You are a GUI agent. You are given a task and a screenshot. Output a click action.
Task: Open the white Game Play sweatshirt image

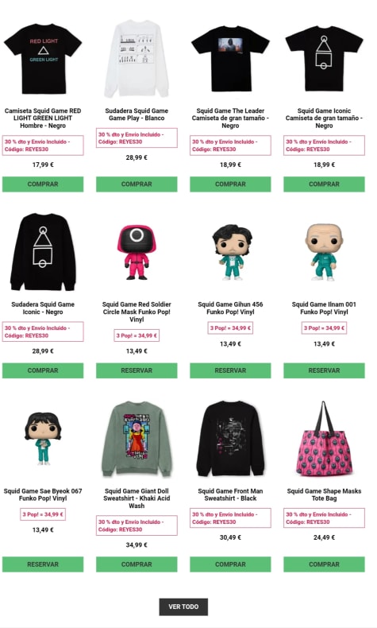pos(137,59)
